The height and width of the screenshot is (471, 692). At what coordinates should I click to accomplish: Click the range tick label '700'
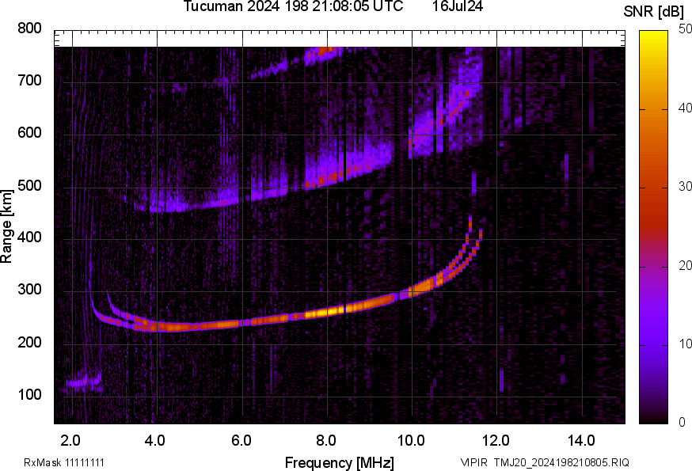[29, 81]
